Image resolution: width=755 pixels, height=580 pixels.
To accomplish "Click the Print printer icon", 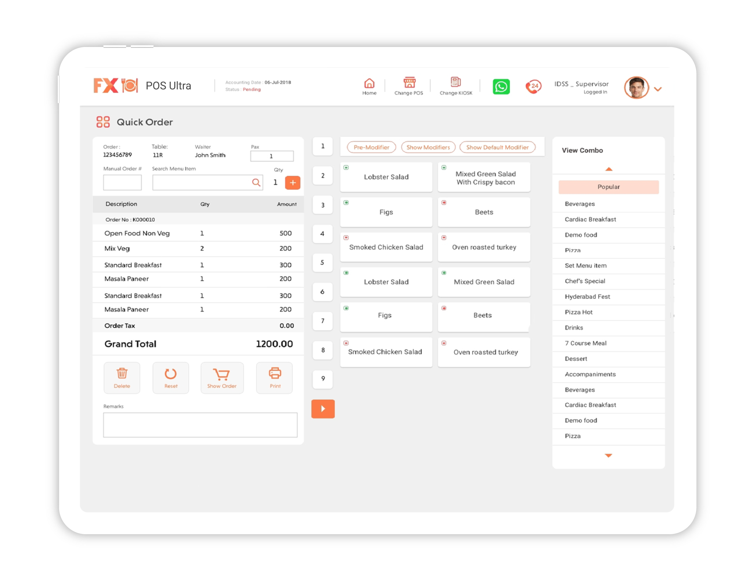I will (x=275, y=373).
